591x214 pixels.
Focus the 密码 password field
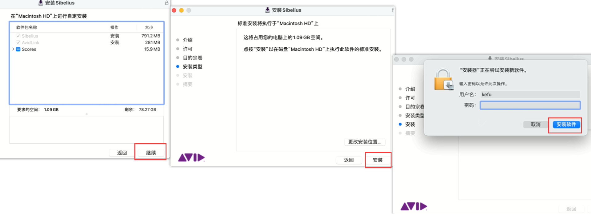click(x=530, y=105)
